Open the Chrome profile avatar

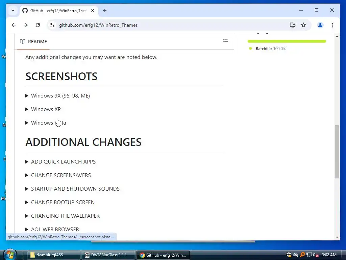point(320,25)
